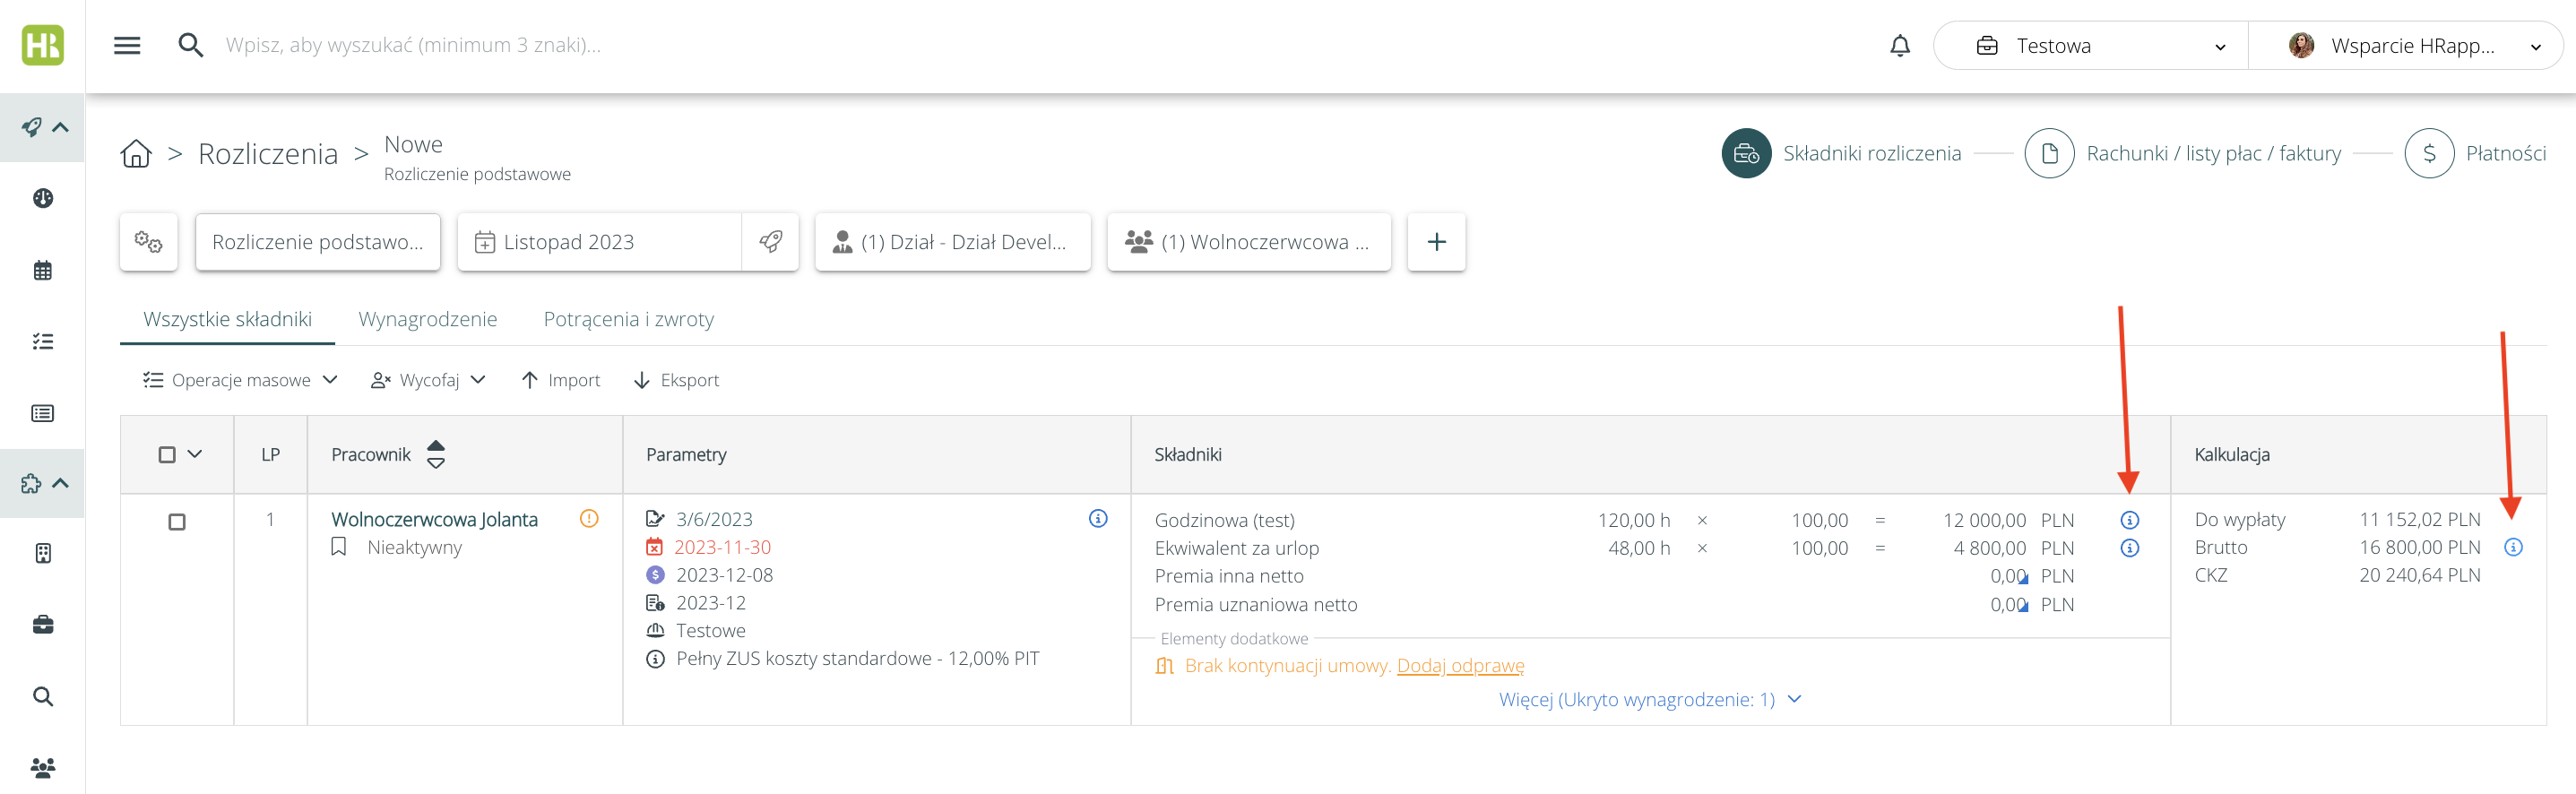Tick the checkbox for Wolnoczerwcowa Jolanta row
2576x794 pixels.
point(177,522)
